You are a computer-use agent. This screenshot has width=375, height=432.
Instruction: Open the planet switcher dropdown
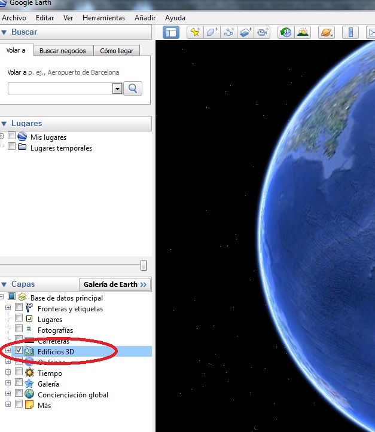click(x=327, y=32)
